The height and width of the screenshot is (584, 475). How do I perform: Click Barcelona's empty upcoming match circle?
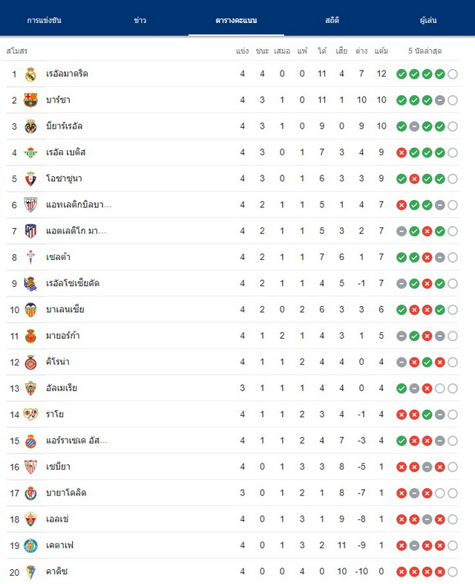pos(453,100)
